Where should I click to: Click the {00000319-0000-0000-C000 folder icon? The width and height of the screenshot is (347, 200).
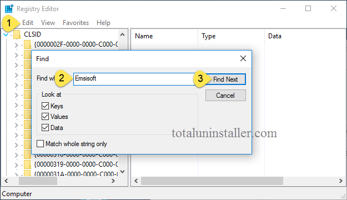27,164
